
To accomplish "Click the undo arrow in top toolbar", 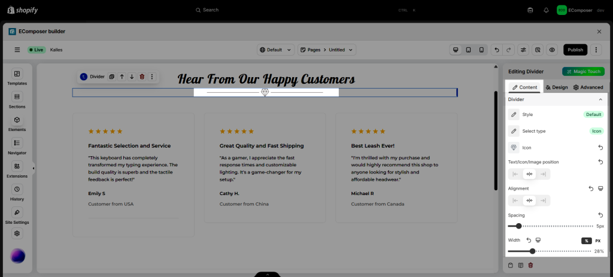I will pos(496,50).
